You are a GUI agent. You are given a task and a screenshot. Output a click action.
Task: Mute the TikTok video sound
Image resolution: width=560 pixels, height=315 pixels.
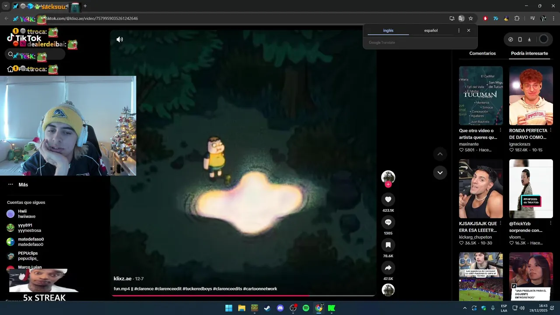119,39
